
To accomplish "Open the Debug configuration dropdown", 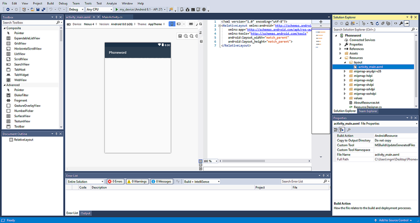I will click(x=76, y=9).
